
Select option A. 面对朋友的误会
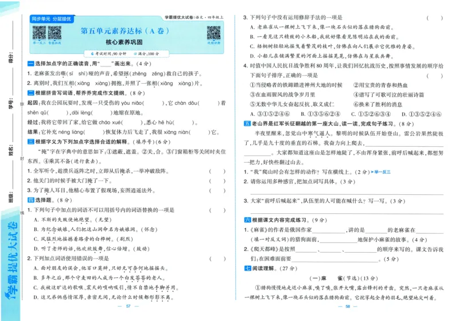(101, 268)
